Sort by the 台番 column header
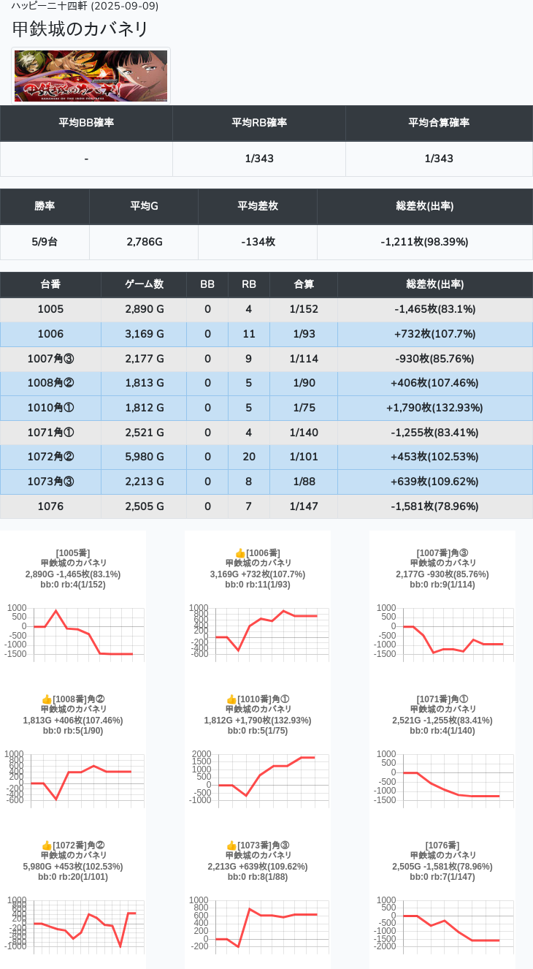 50,284
